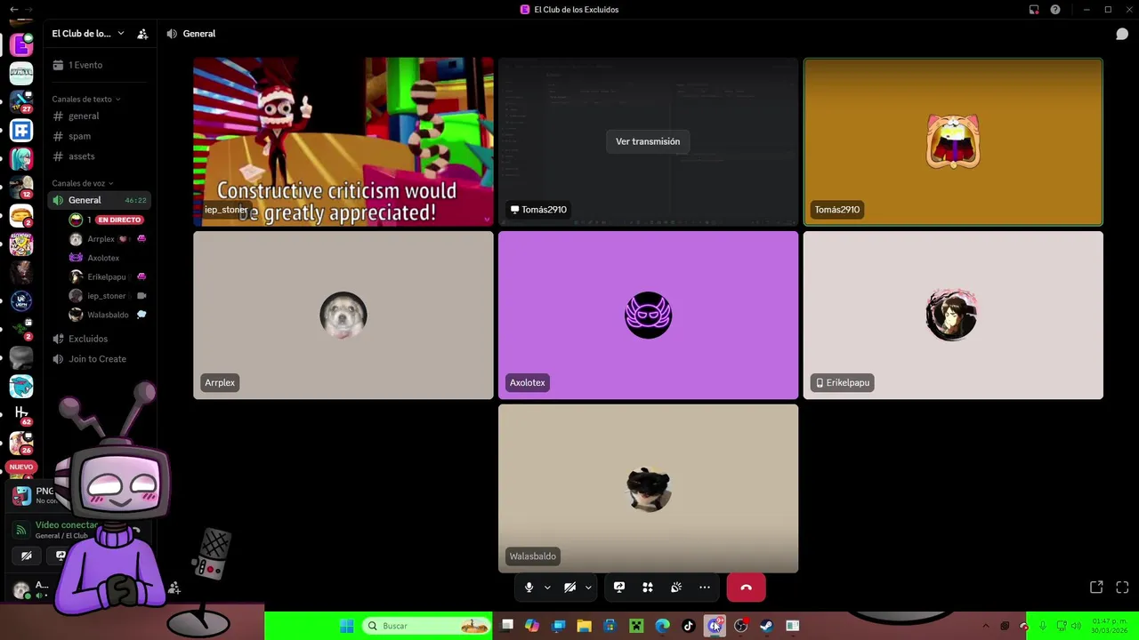Image resolution: width=1139 pixels, height=640 pixels.
Task: Enter full screen call view
Action: pyautogui.click(x=1122, y=588)
